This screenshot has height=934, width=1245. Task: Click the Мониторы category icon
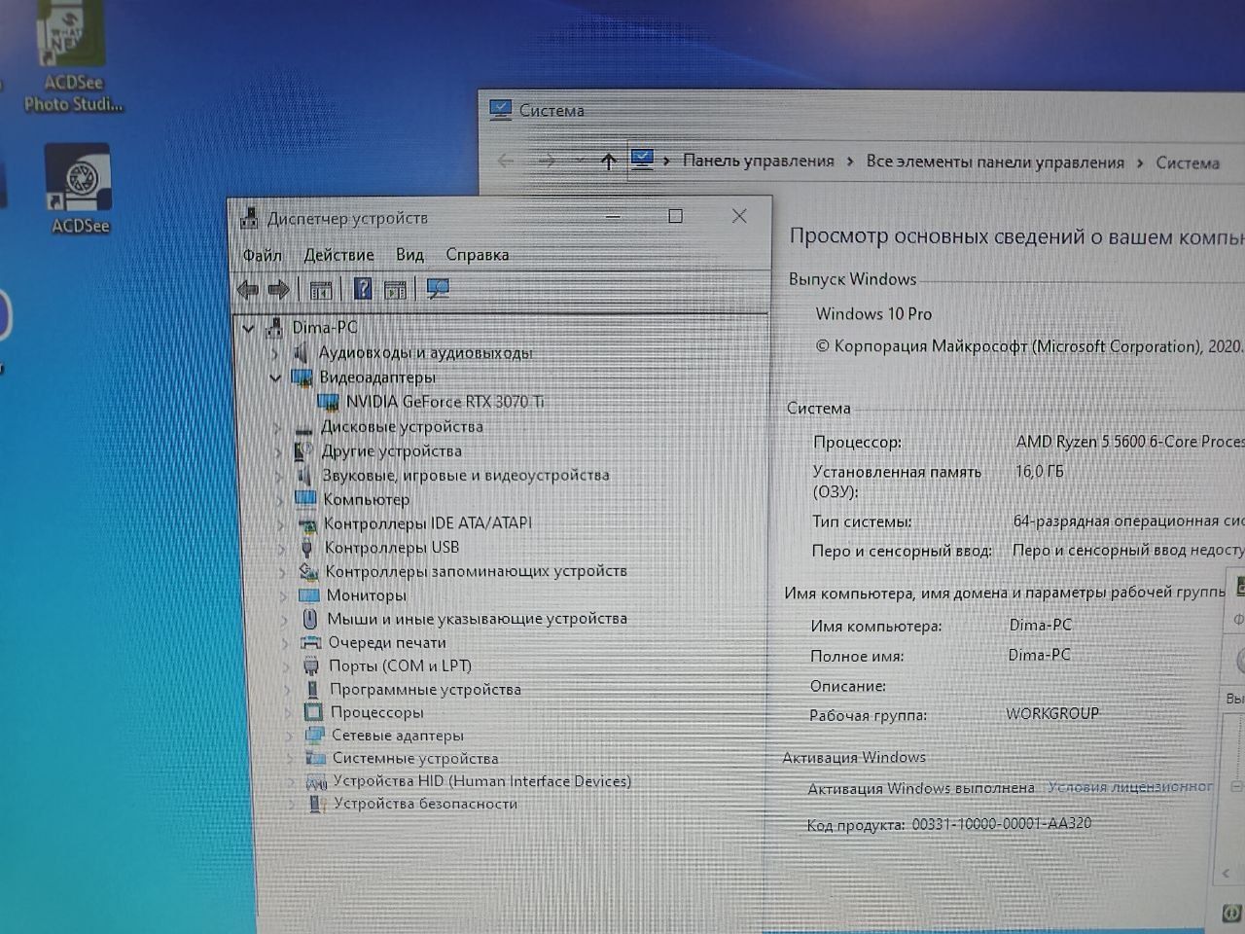pyautogui.click(x=309, y=594)
